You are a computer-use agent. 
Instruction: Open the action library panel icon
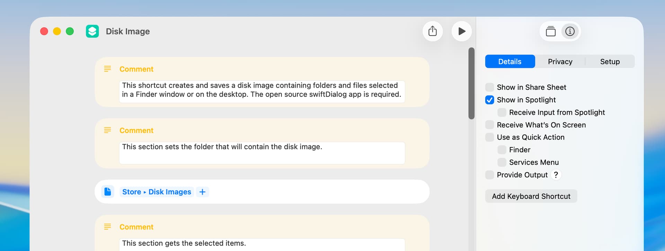tap(551, 32)
